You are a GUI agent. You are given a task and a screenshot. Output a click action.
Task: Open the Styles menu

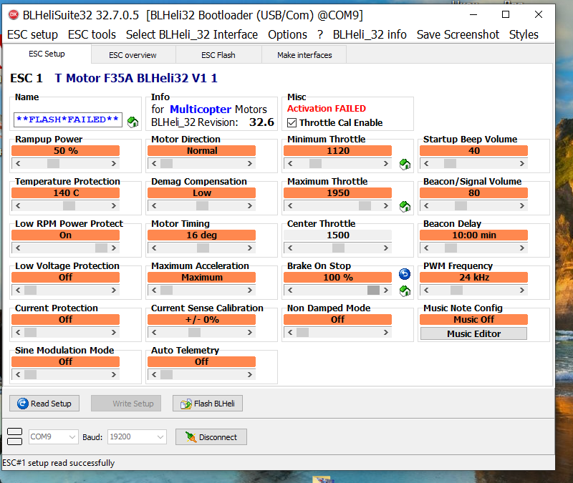(x=524, y=34)
